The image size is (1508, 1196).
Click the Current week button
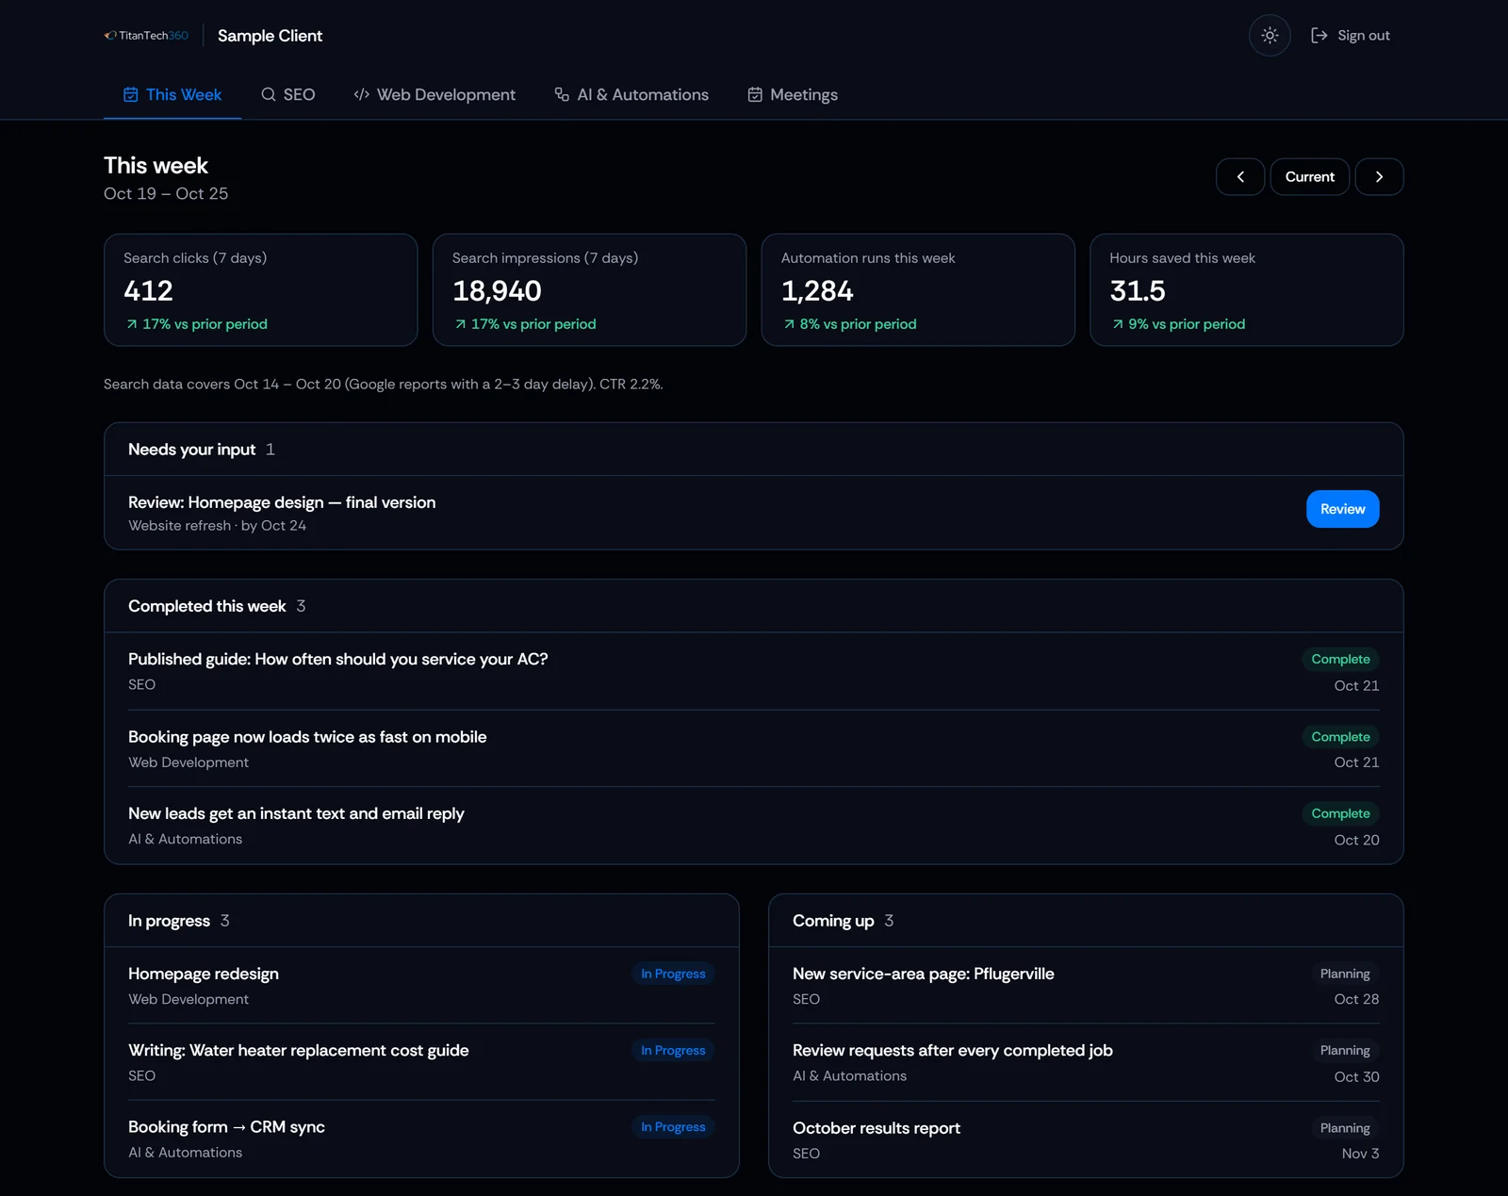click(1310, 177)
